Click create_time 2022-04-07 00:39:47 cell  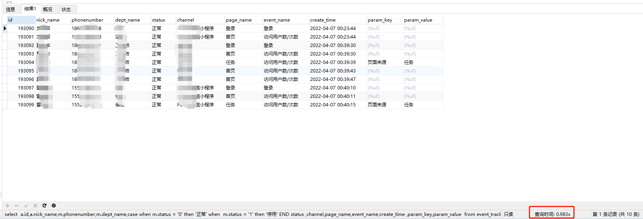click(338, 79)
